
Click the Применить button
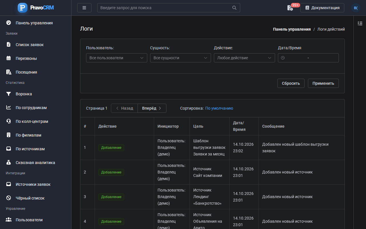(x=323, y=83)
